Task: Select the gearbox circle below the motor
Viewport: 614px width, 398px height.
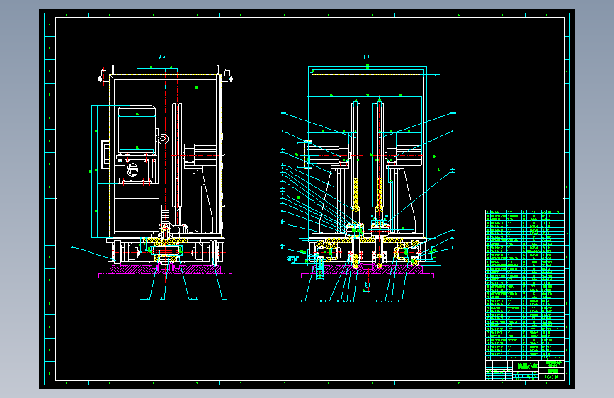Action: click(132, 171)
